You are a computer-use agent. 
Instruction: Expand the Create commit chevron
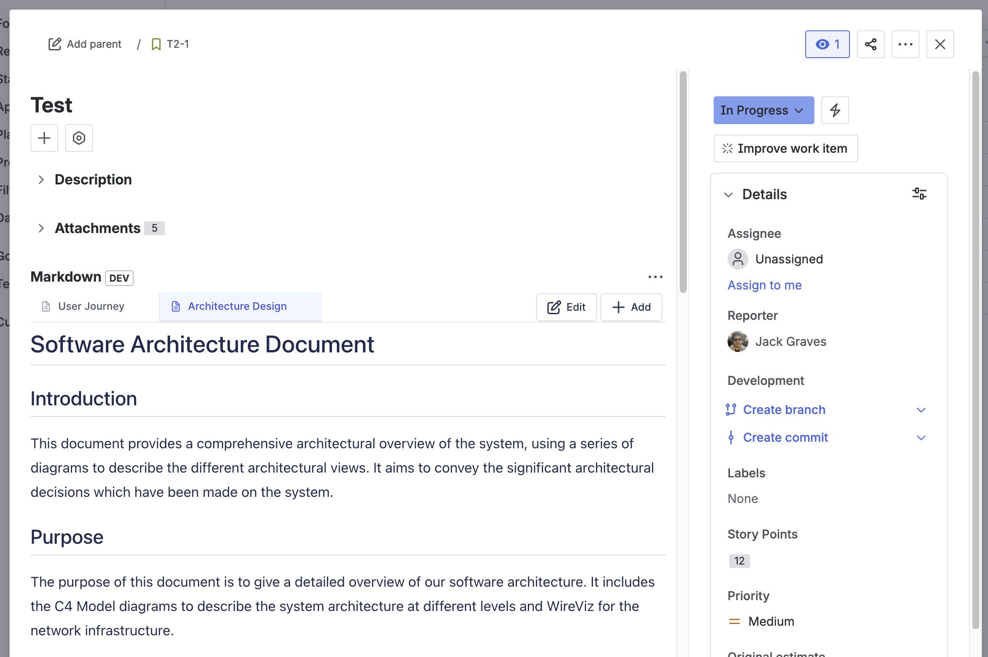coord(921,437)
